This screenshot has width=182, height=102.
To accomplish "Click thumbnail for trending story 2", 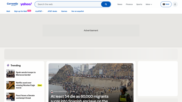I will pos(10,85).
